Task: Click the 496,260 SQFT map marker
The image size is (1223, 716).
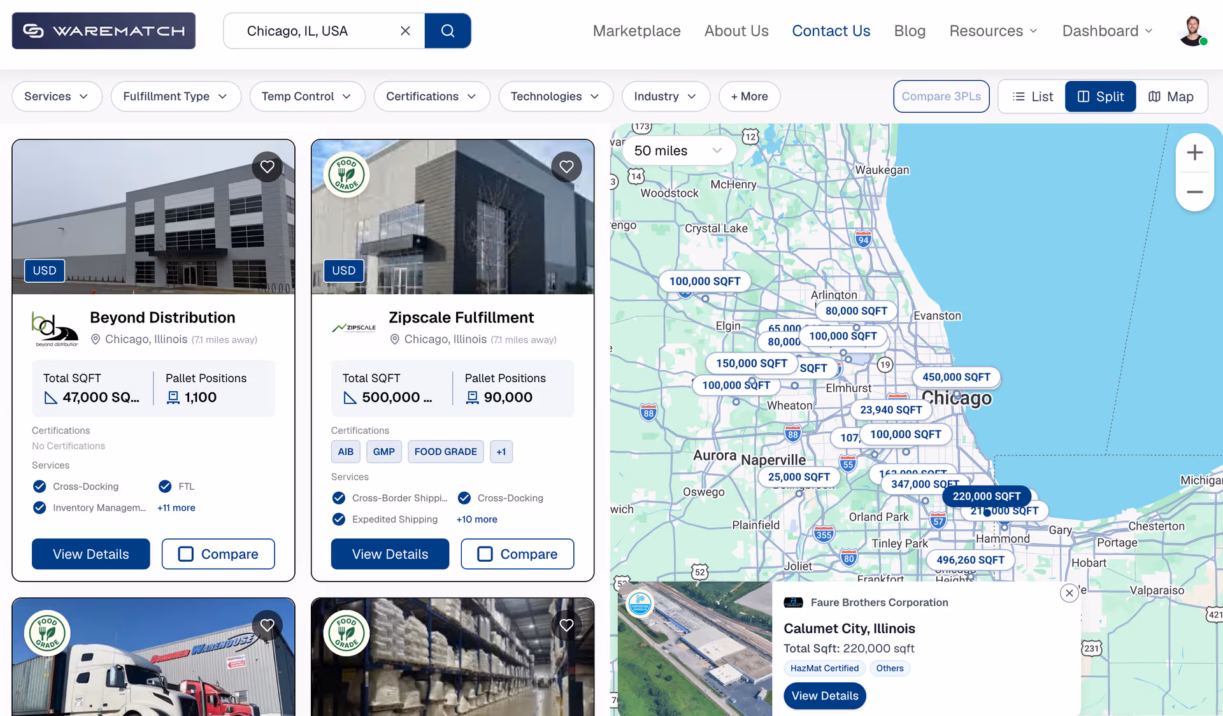Action: [970, 560]
